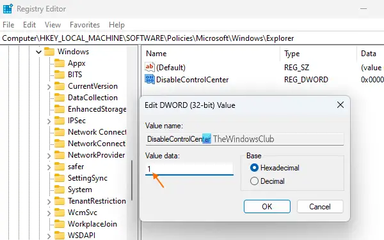This screenshot has height=240, width=384.
Task: Click the SettingSync folder icon
Action: [60, 178]
